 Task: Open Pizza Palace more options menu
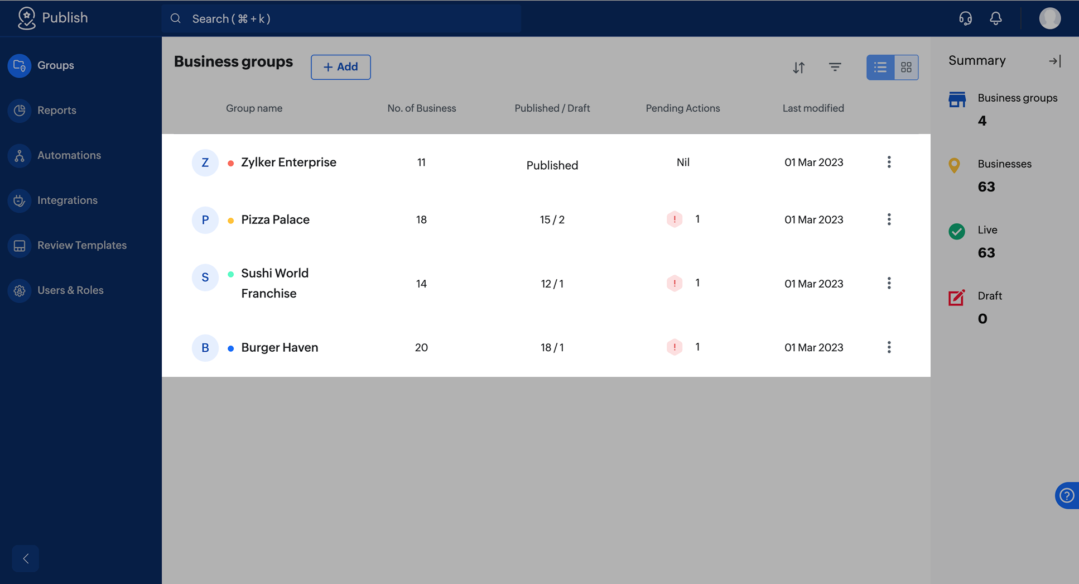(x=889, y=219)
